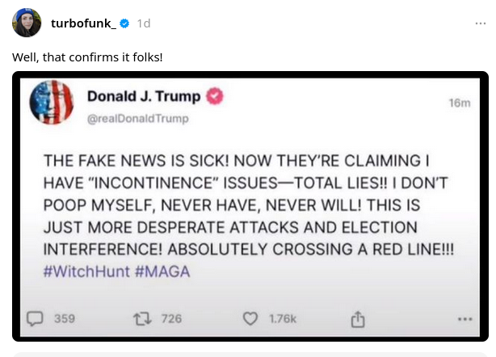
Task: Click the 1.76k likes count
Action: (283, 319)
